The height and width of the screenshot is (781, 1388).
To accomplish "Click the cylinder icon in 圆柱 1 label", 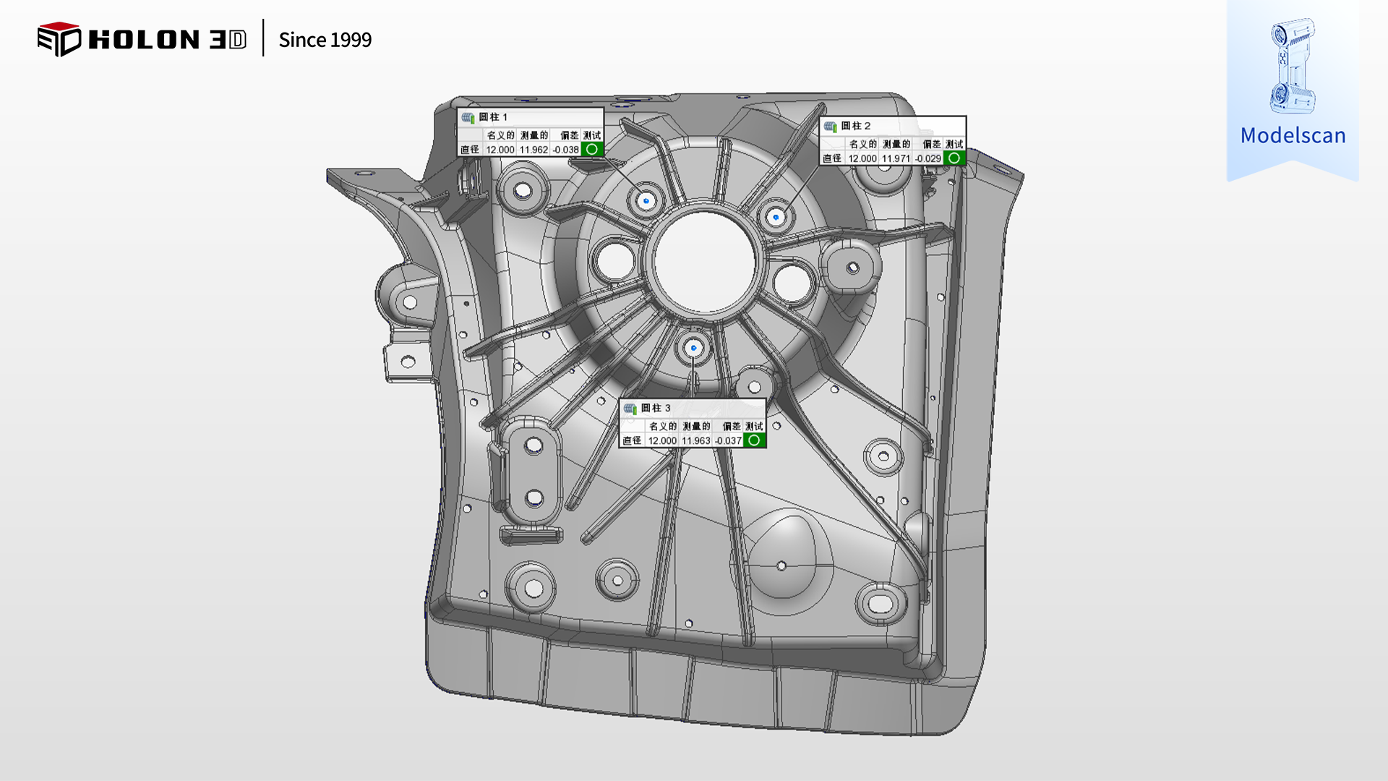I will tap(468, 117).
